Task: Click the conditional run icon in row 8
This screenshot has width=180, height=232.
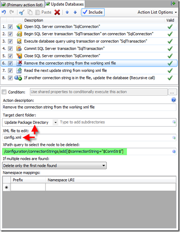Action: point(18,78)
